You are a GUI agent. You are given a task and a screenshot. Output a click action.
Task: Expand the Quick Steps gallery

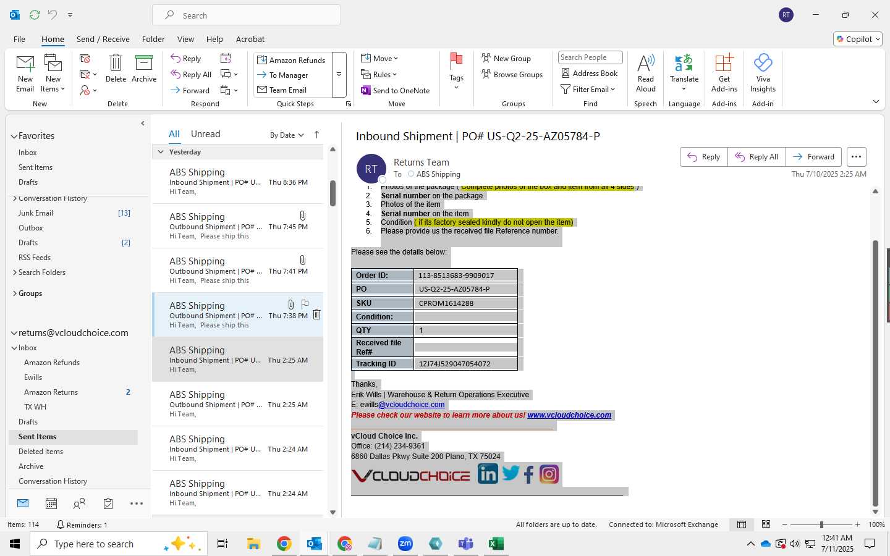click(x=339, y=75)
